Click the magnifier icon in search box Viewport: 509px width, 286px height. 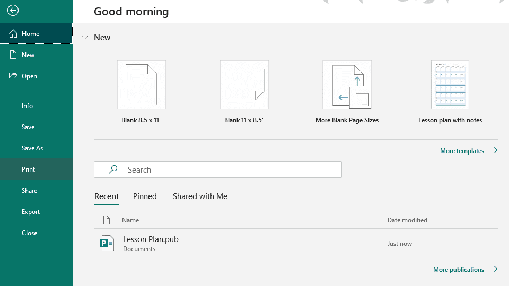(113, 169)
